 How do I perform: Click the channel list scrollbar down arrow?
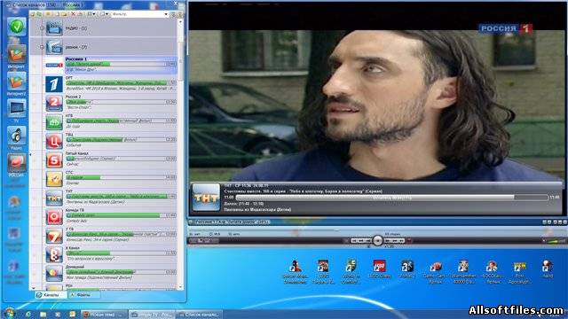(180, 287)
